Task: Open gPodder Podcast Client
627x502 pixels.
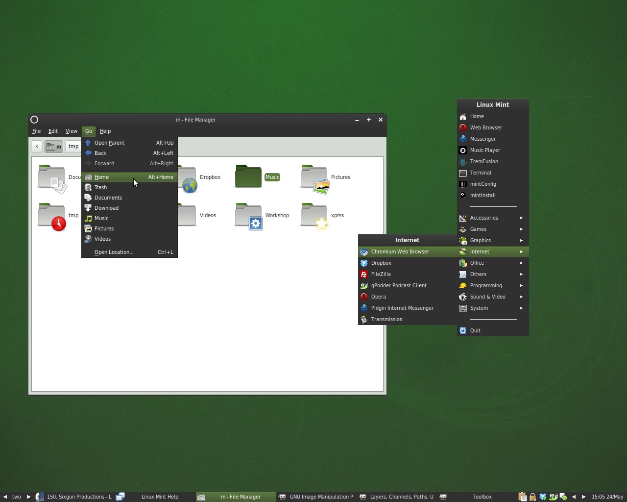Action: coord(408,285)
